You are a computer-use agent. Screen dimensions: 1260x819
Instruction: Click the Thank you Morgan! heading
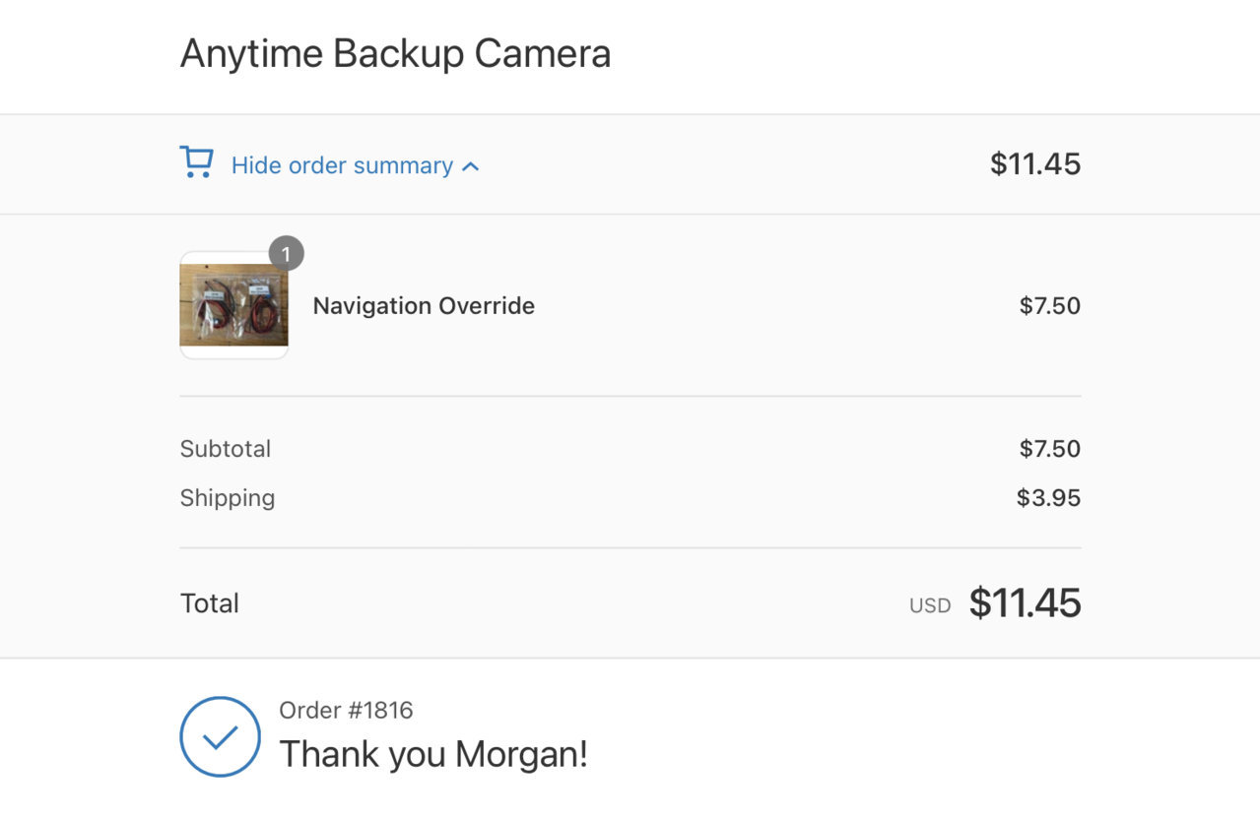click(433, 755)
